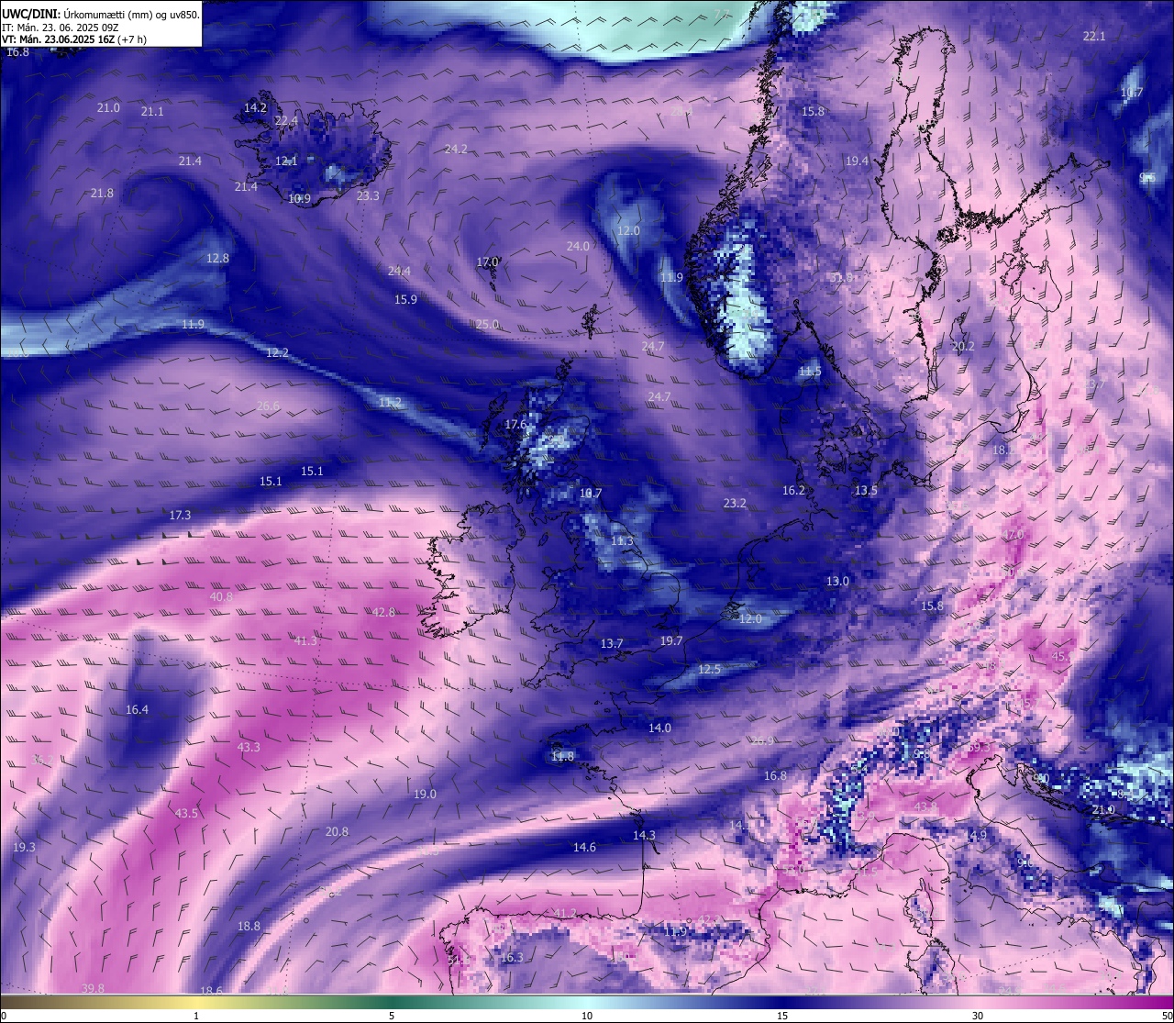Click the VT valid time line 16Z

(x=74, y=39)
